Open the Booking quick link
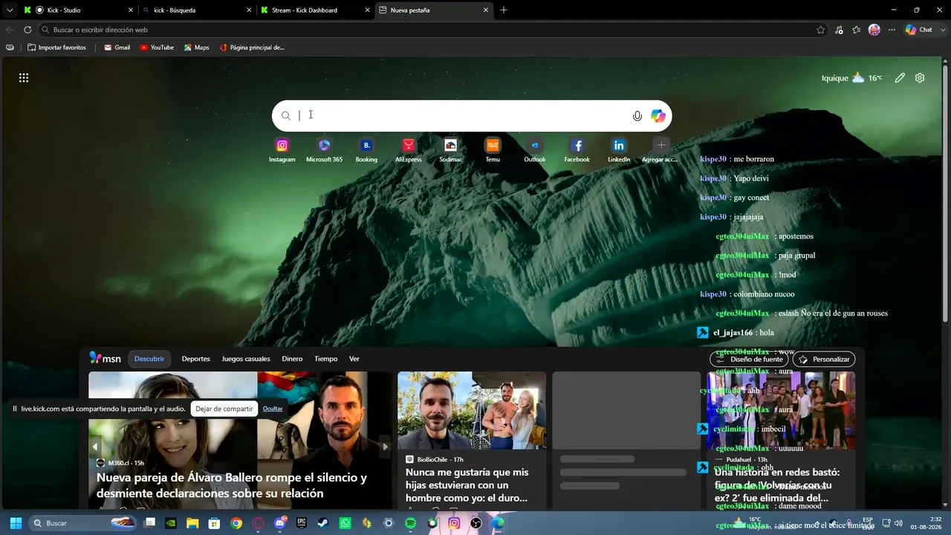 click(366, 146)
